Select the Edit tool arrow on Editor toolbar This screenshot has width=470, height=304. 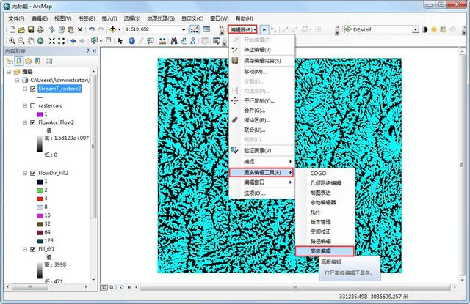point(264,29)
